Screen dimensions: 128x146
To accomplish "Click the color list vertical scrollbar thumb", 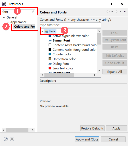I will tap(99, 39).
